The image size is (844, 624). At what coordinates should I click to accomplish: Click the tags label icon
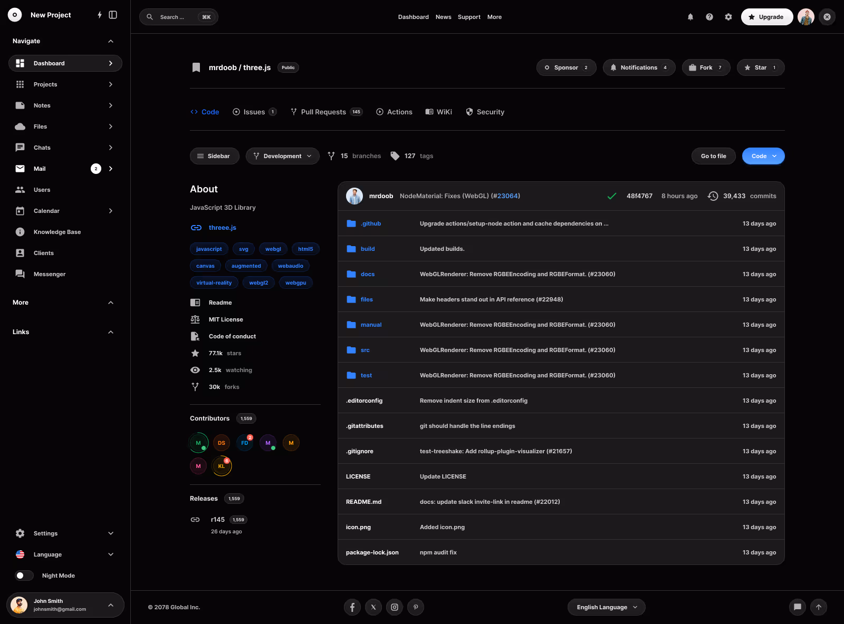pos(395,156)
